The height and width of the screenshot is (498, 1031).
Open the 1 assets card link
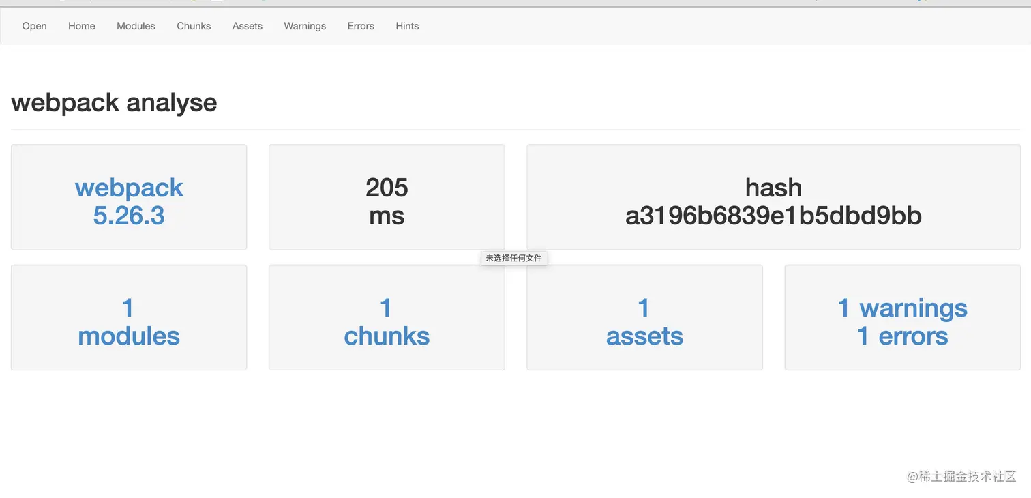coord(644,322)
